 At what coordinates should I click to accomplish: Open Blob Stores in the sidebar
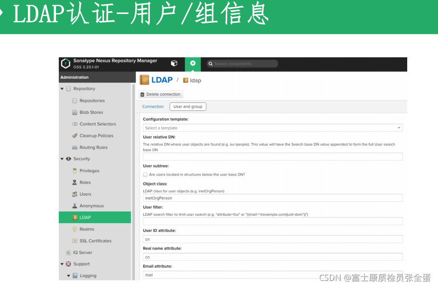pos(91,112)
